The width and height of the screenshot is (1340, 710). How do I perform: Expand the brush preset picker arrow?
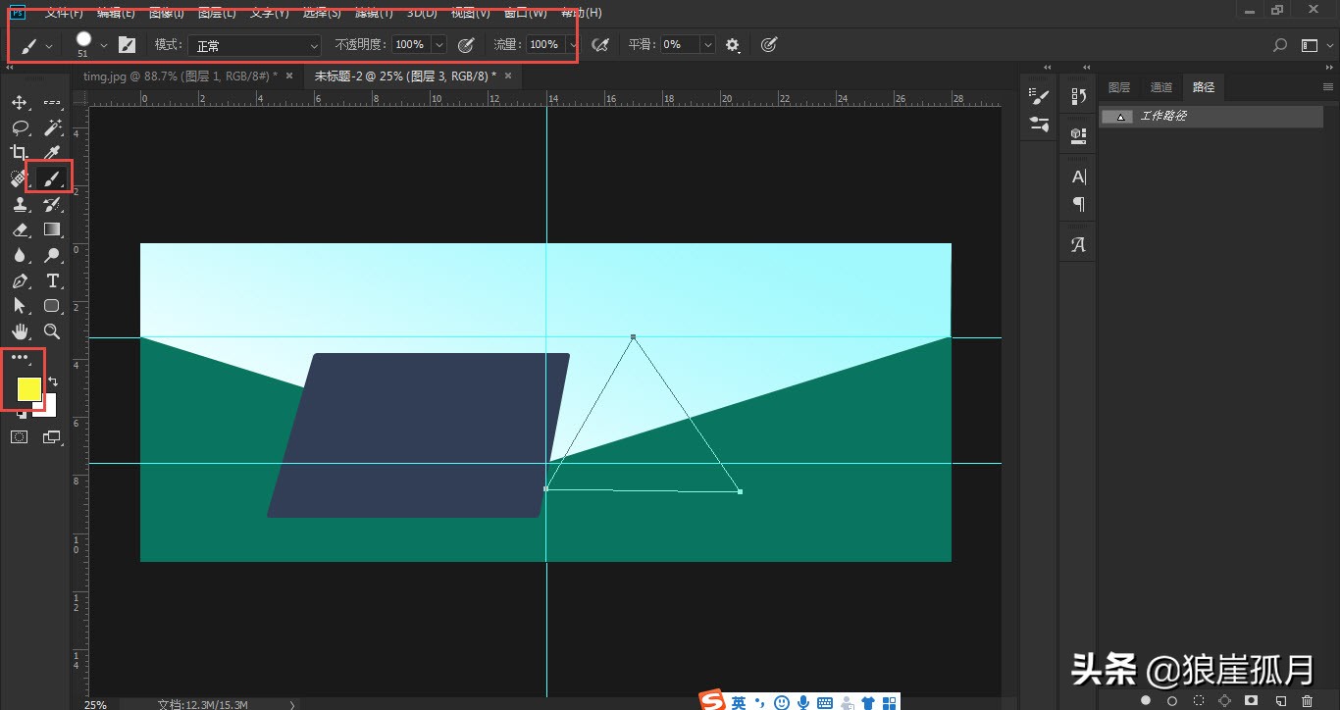pyautogui.click(x=104, y=45)
